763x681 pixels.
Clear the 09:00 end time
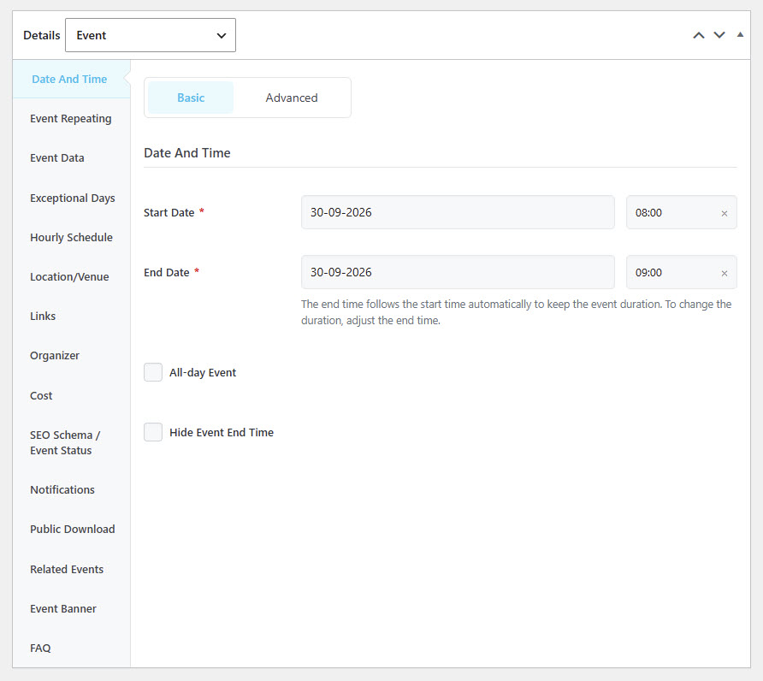point(724,273)
